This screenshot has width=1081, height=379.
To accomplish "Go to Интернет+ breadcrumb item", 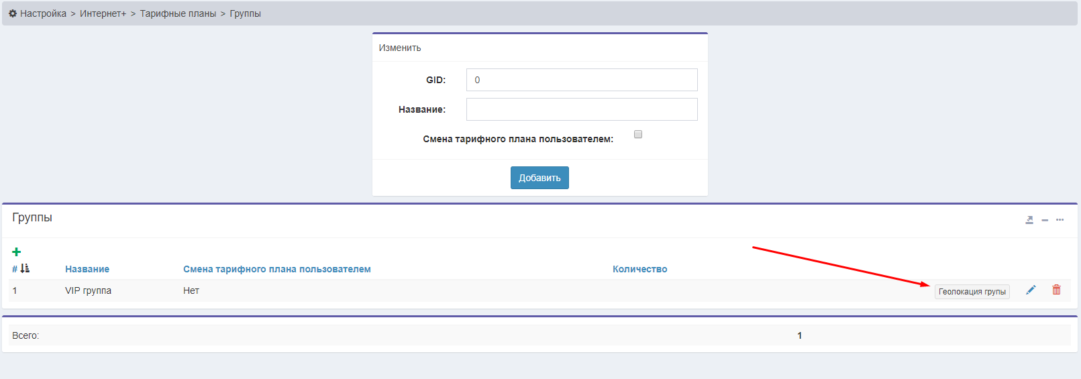I will (103, 13).
